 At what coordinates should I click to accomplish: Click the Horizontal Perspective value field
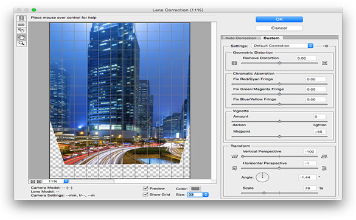click(x=310, y=163)
